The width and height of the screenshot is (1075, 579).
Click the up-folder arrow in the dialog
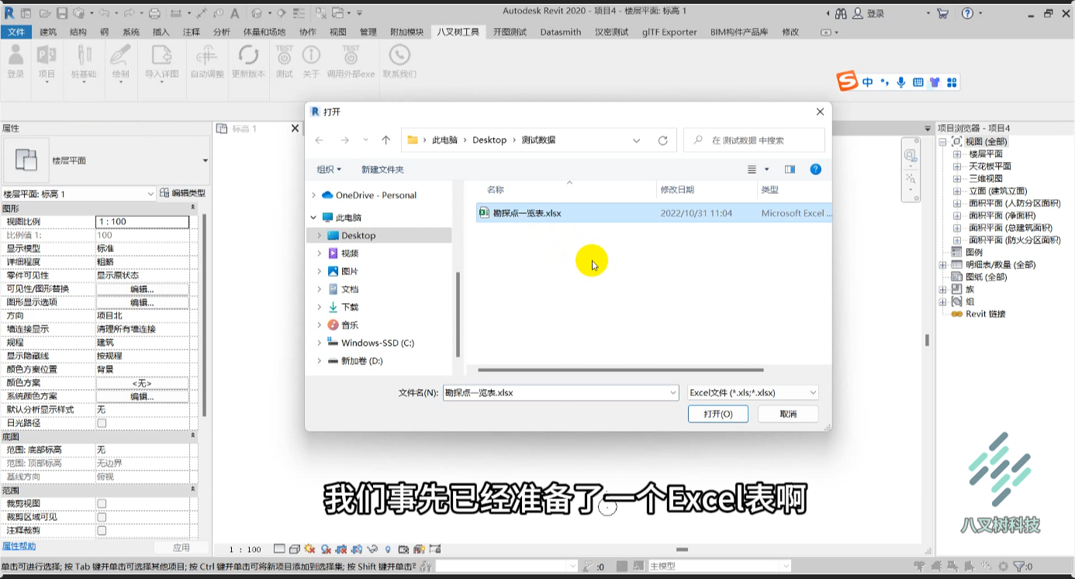tap(385, 140)
